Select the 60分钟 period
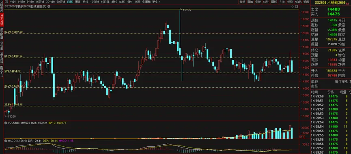Screen dimensions: 351x154 (61, 2)
